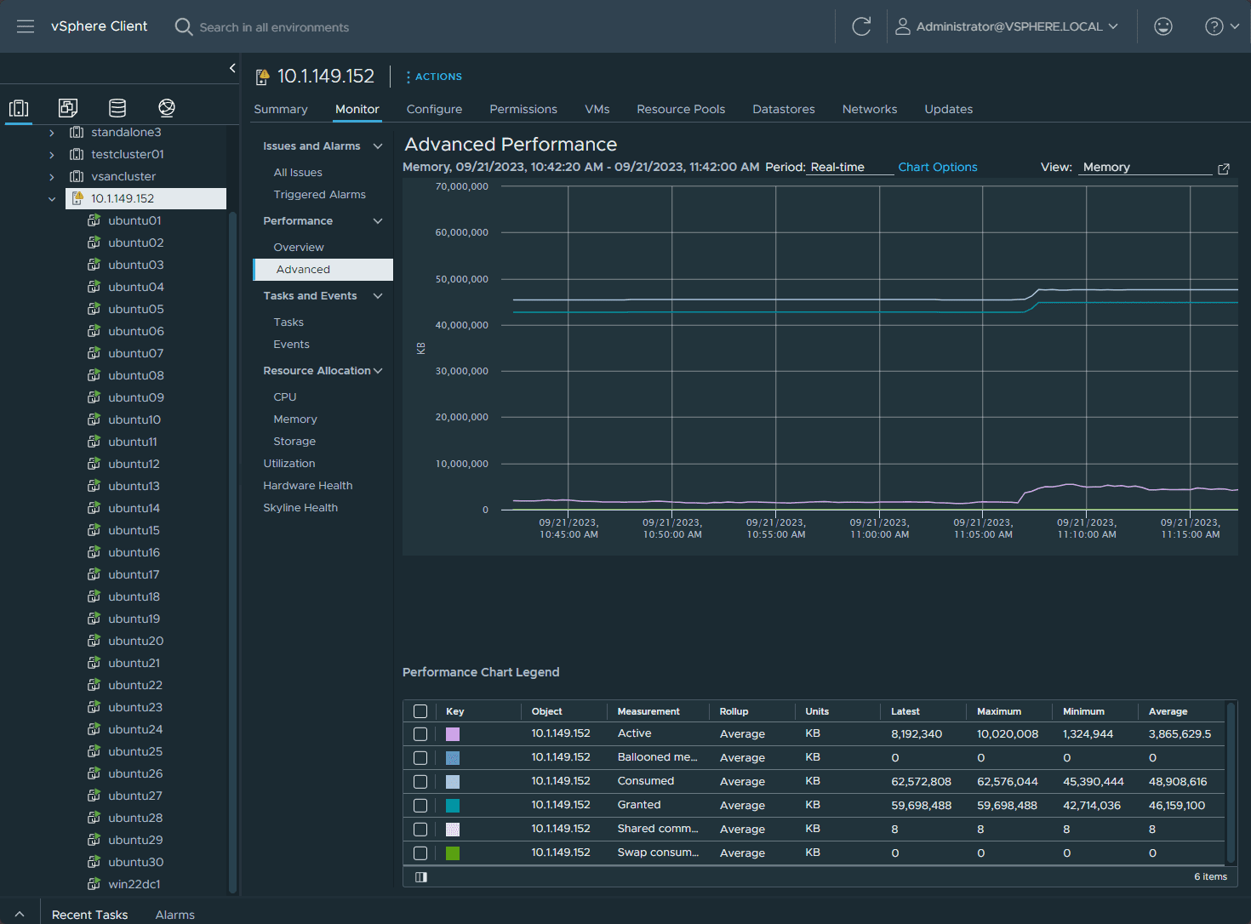The width and height of the screenshot is (1251, 924).
Task: Open the Chart Options link
Action: (x=937, y=168)
